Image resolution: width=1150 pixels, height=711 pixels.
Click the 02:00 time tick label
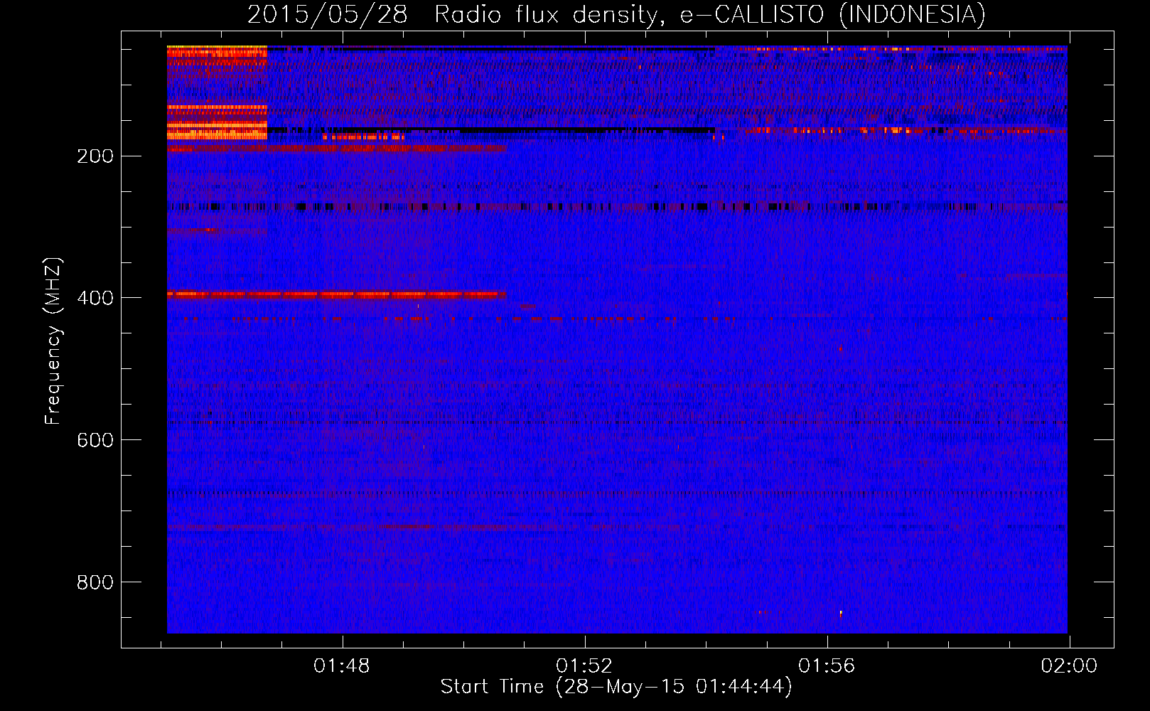point(1069,666)
